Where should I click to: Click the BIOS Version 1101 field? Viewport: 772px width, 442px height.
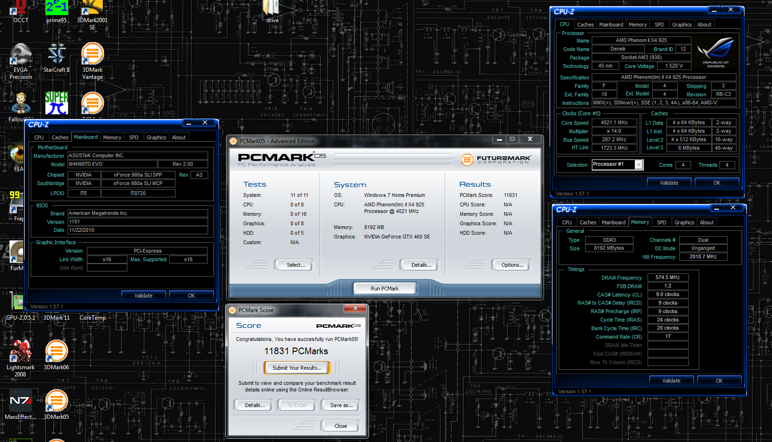tap(138, 222)
